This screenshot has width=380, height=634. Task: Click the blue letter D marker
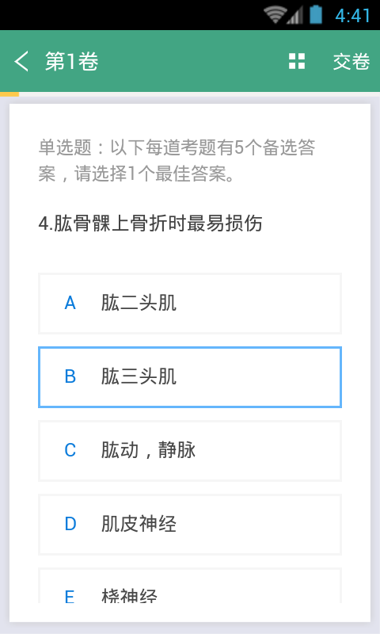coord(70,524)
